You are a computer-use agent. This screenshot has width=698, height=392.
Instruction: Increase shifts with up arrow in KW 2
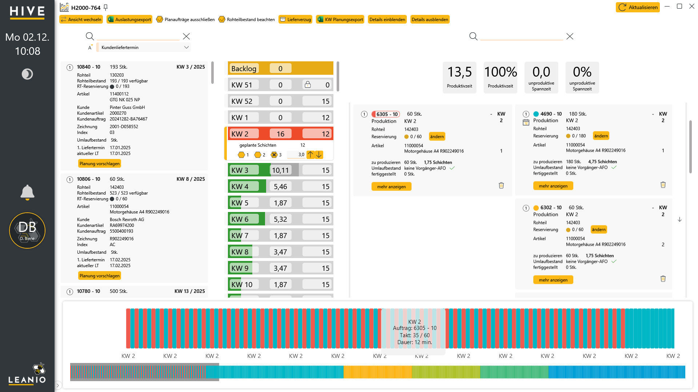click(x=310, y=155)
